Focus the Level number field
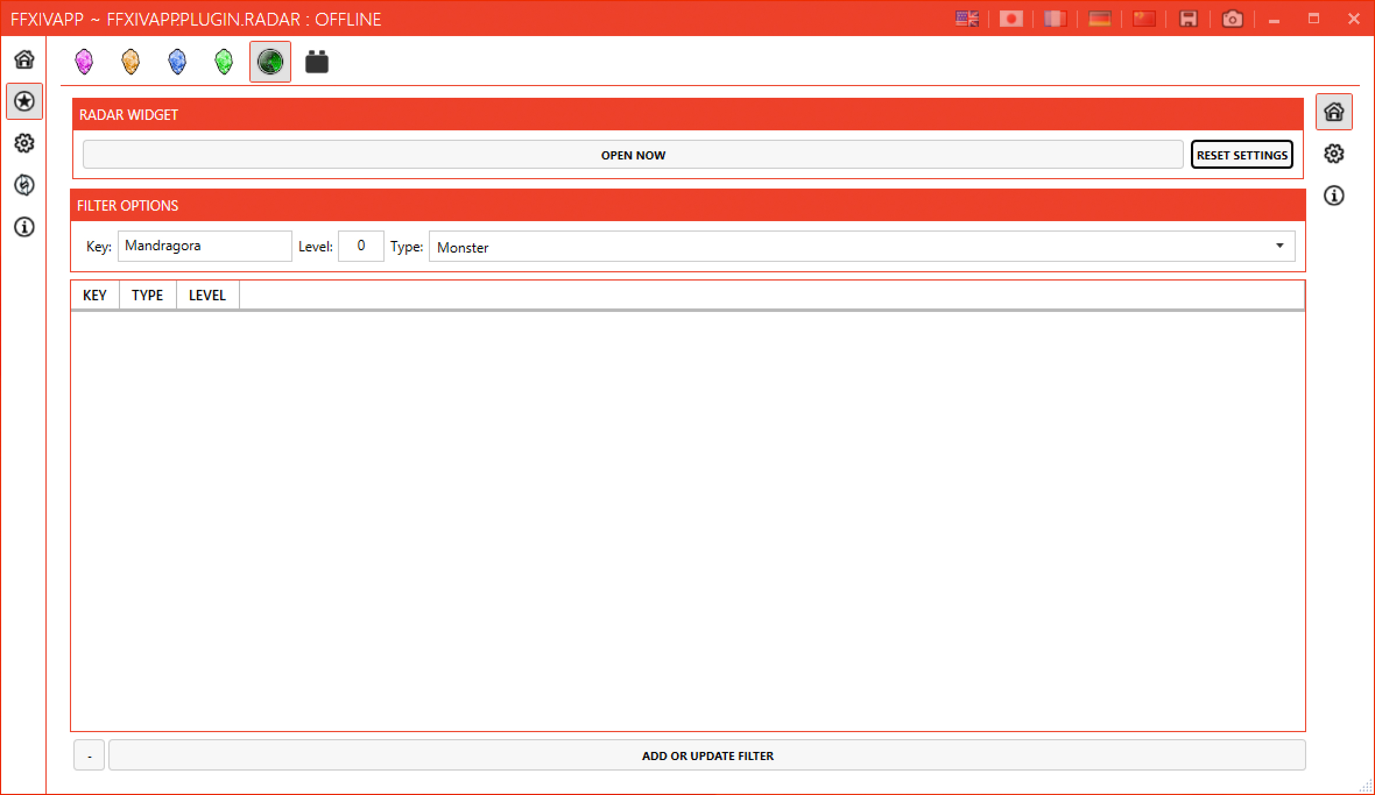This screenshot has width=1375, height=795. (x=361, y=246)
